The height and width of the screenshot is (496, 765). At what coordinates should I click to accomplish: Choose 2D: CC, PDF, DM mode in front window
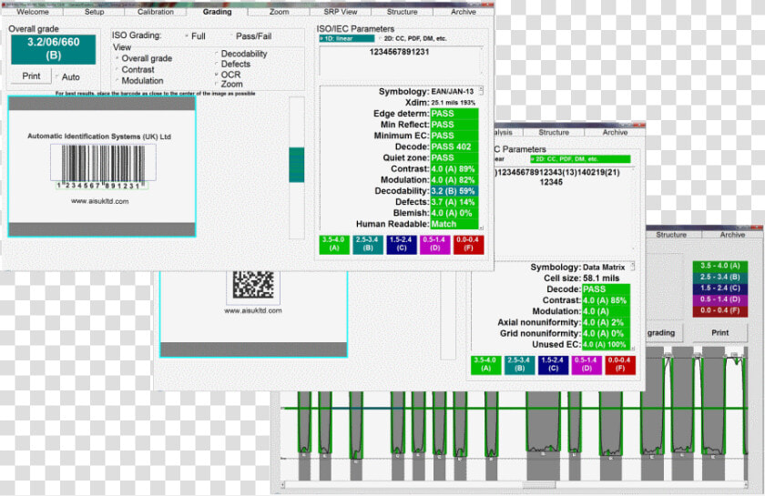[413, 38]
